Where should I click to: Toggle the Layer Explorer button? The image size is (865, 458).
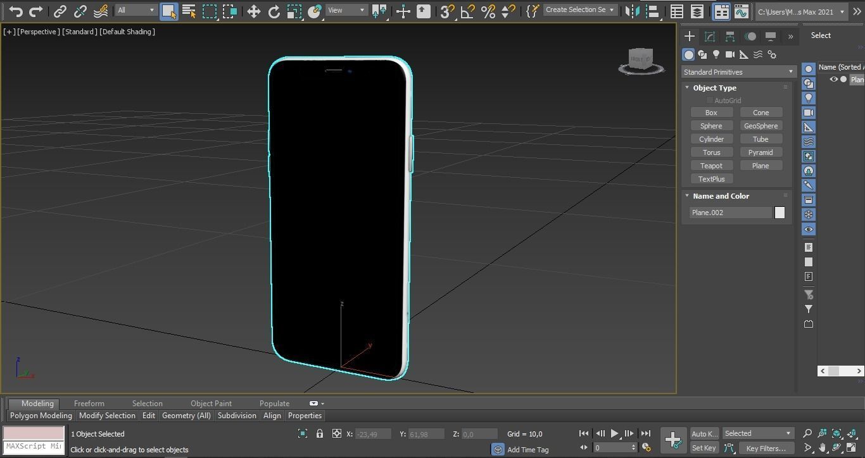pos(697,11)
